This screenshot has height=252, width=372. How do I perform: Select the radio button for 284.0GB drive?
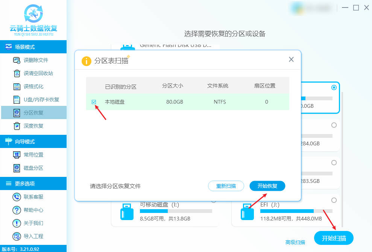[334, 125]
